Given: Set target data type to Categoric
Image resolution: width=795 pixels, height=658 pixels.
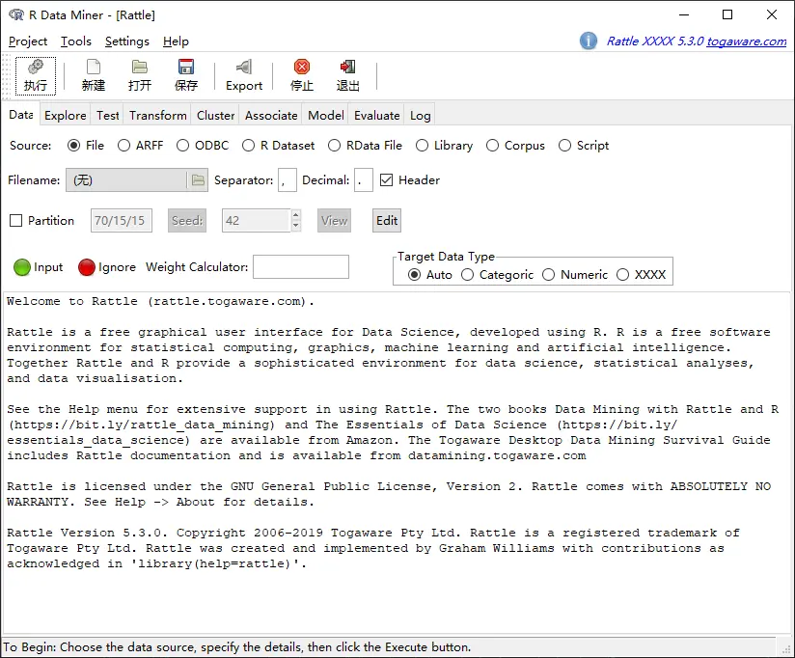Looking at the screenshot, I should tap(468, 275).
